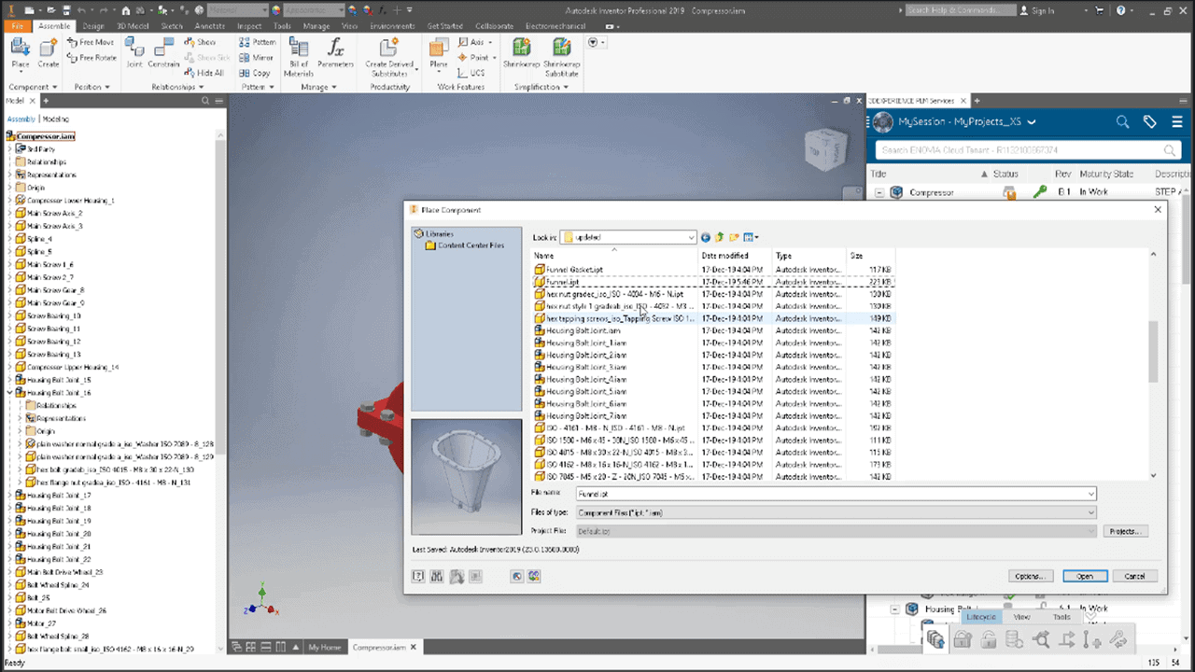Screen dimensions: 1195x672
Task: Open the MySession MyProjects_XS dropdown
Action: tap(1032, 122)
